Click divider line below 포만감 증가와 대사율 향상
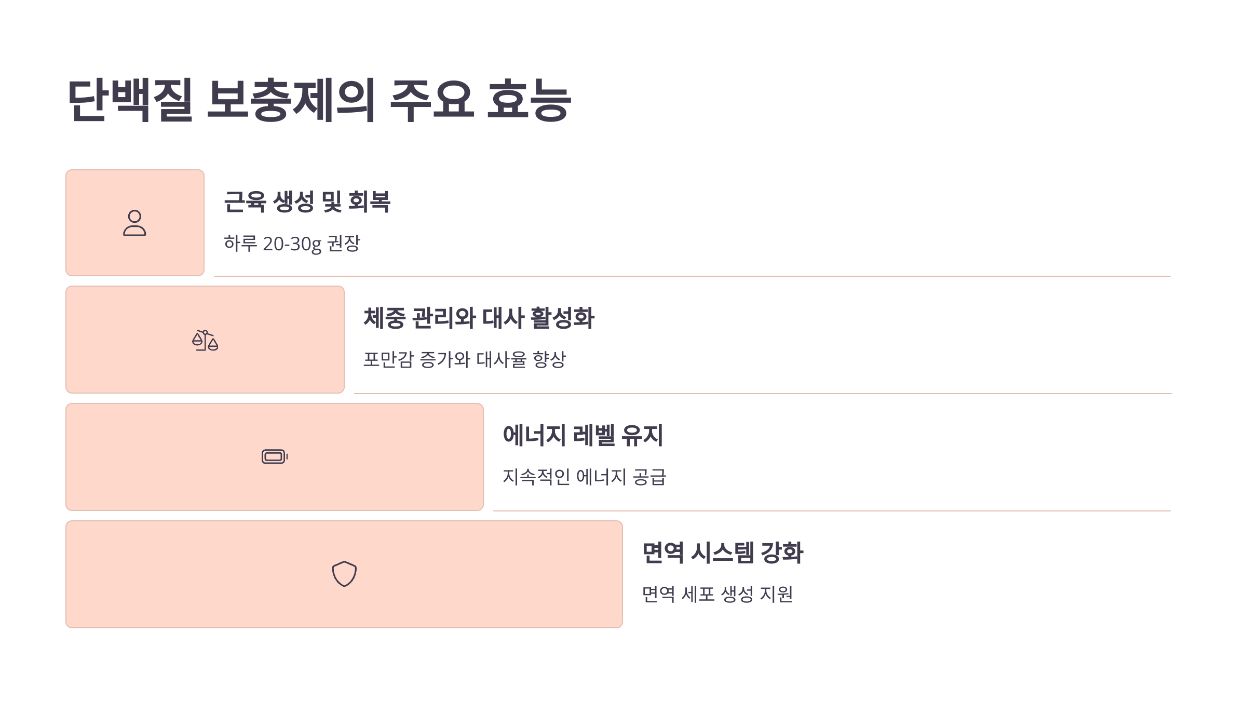1246x701 pixels. 763,394
